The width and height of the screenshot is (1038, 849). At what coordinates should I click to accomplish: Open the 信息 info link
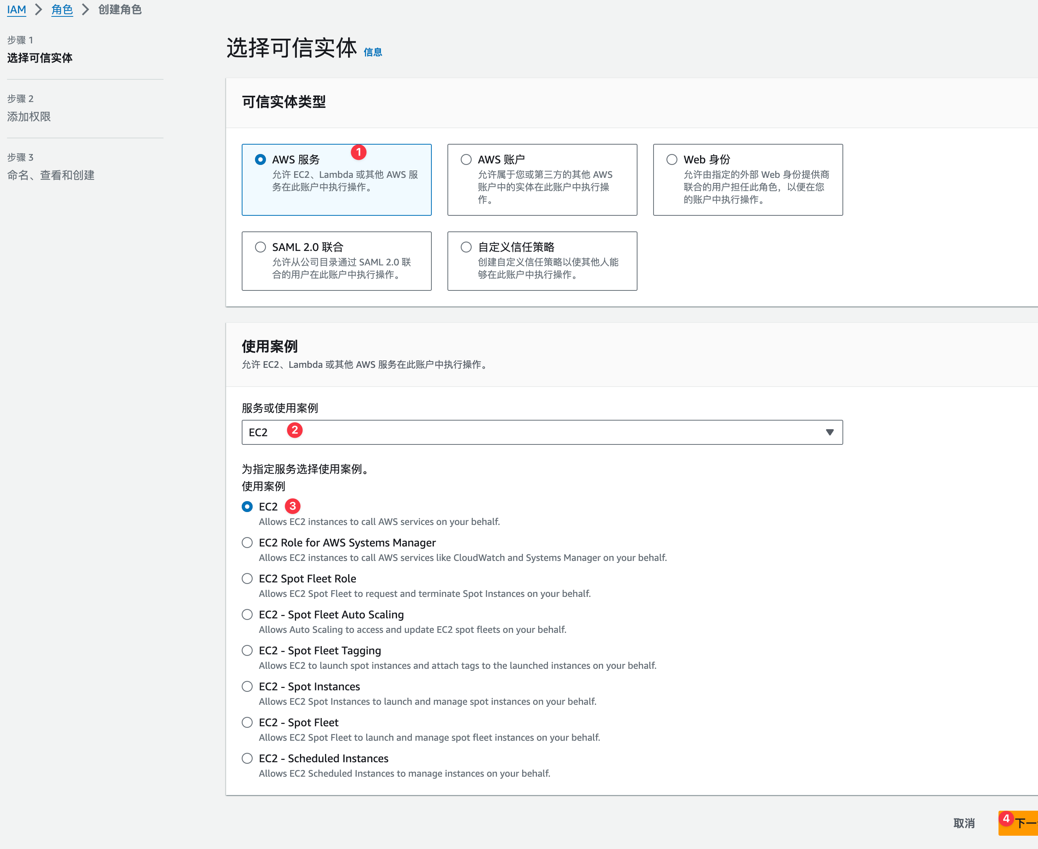point(373,52)
